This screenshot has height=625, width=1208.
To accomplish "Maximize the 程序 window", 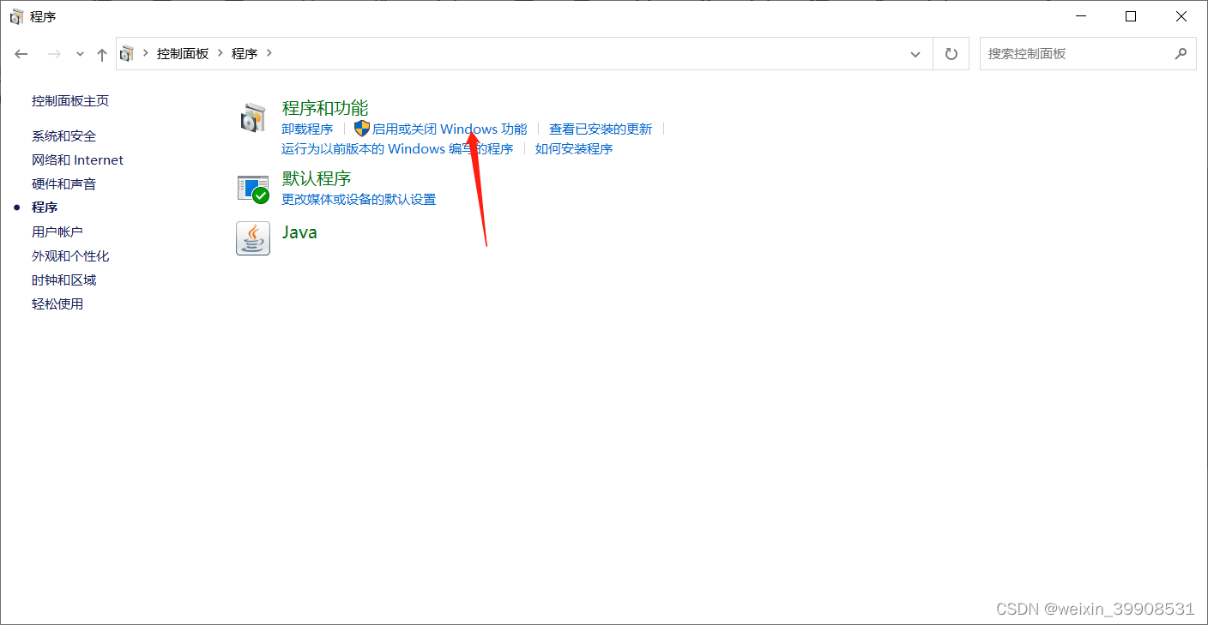I will (x=1131, y=16).
